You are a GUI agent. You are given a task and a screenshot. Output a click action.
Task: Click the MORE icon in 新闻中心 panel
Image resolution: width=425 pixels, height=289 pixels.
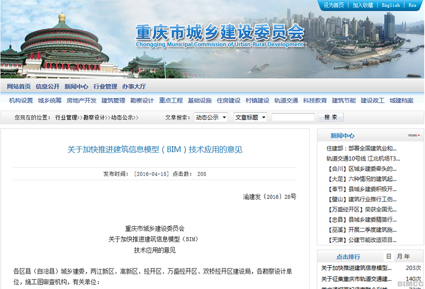coord(414,135)
